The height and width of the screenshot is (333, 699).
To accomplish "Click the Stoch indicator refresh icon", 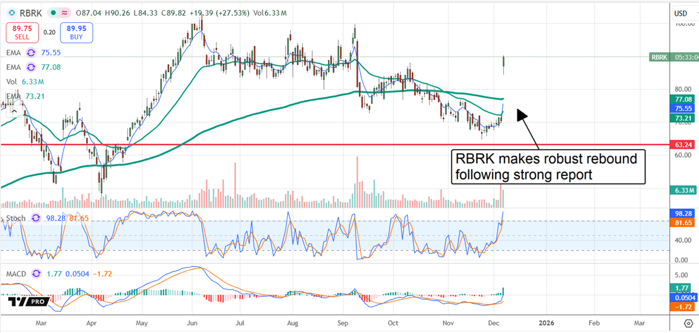I will coord(37,218).
